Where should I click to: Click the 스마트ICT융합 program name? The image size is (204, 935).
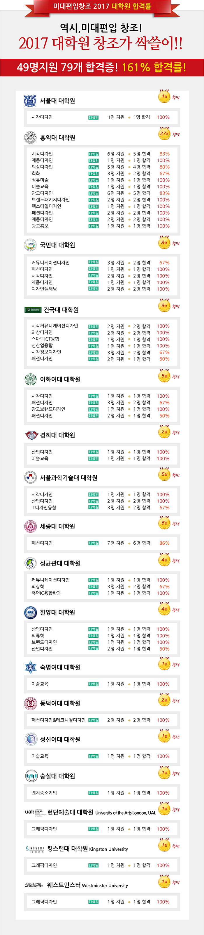click(x=45, y=339)
